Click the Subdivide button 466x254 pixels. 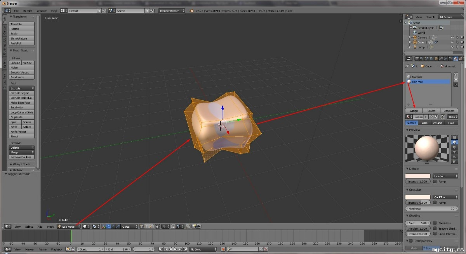[x=22, y=108]
